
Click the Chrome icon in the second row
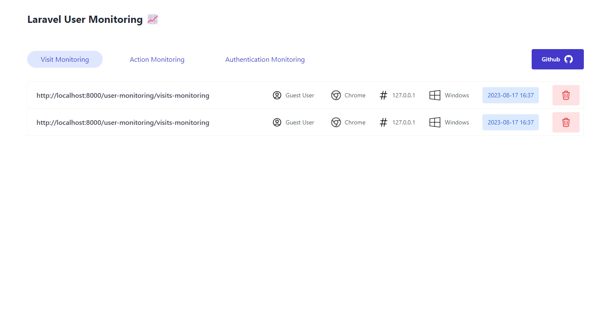pos(336,122)
